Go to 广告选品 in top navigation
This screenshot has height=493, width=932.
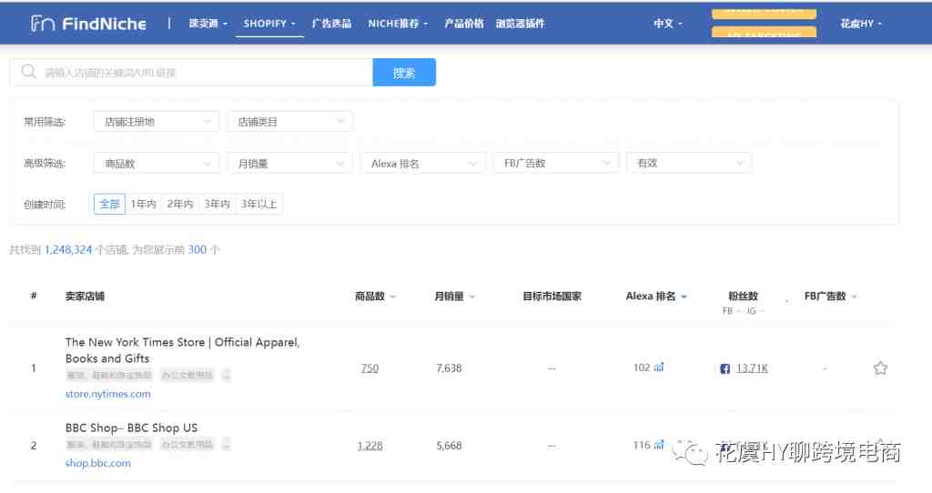331,24
